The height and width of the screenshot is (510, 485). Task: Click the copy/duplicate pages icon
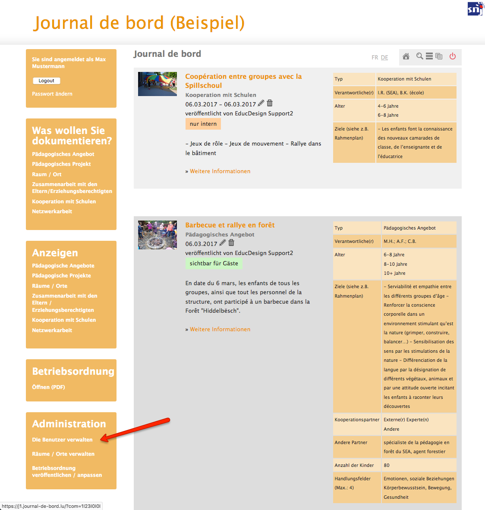439,56
